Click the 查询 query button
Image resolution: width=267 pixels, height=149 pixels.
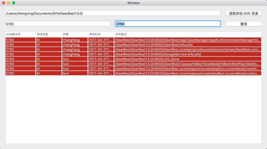click(244, 24)
